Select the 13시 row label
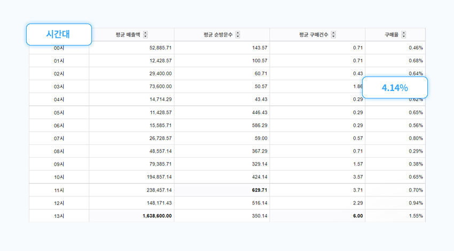Screen dimensions: 454x251 coord(59,216)
